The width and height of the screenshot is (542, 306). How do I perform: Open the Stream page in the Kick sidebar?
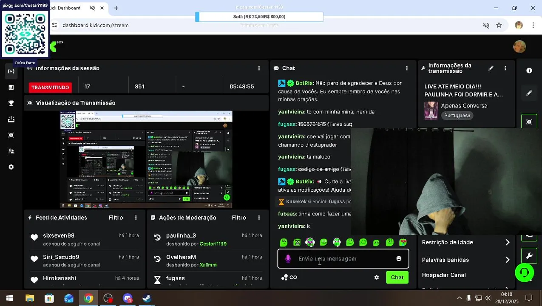11,71
